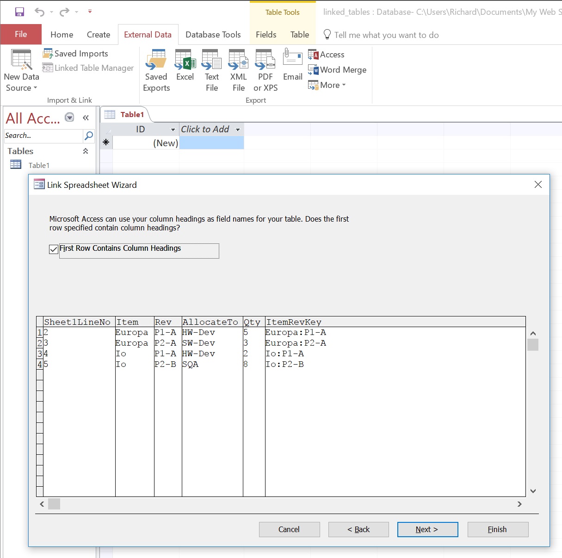Export to Access database
The width and height of the screenshot is (562, 558).
tap(327, 55)
